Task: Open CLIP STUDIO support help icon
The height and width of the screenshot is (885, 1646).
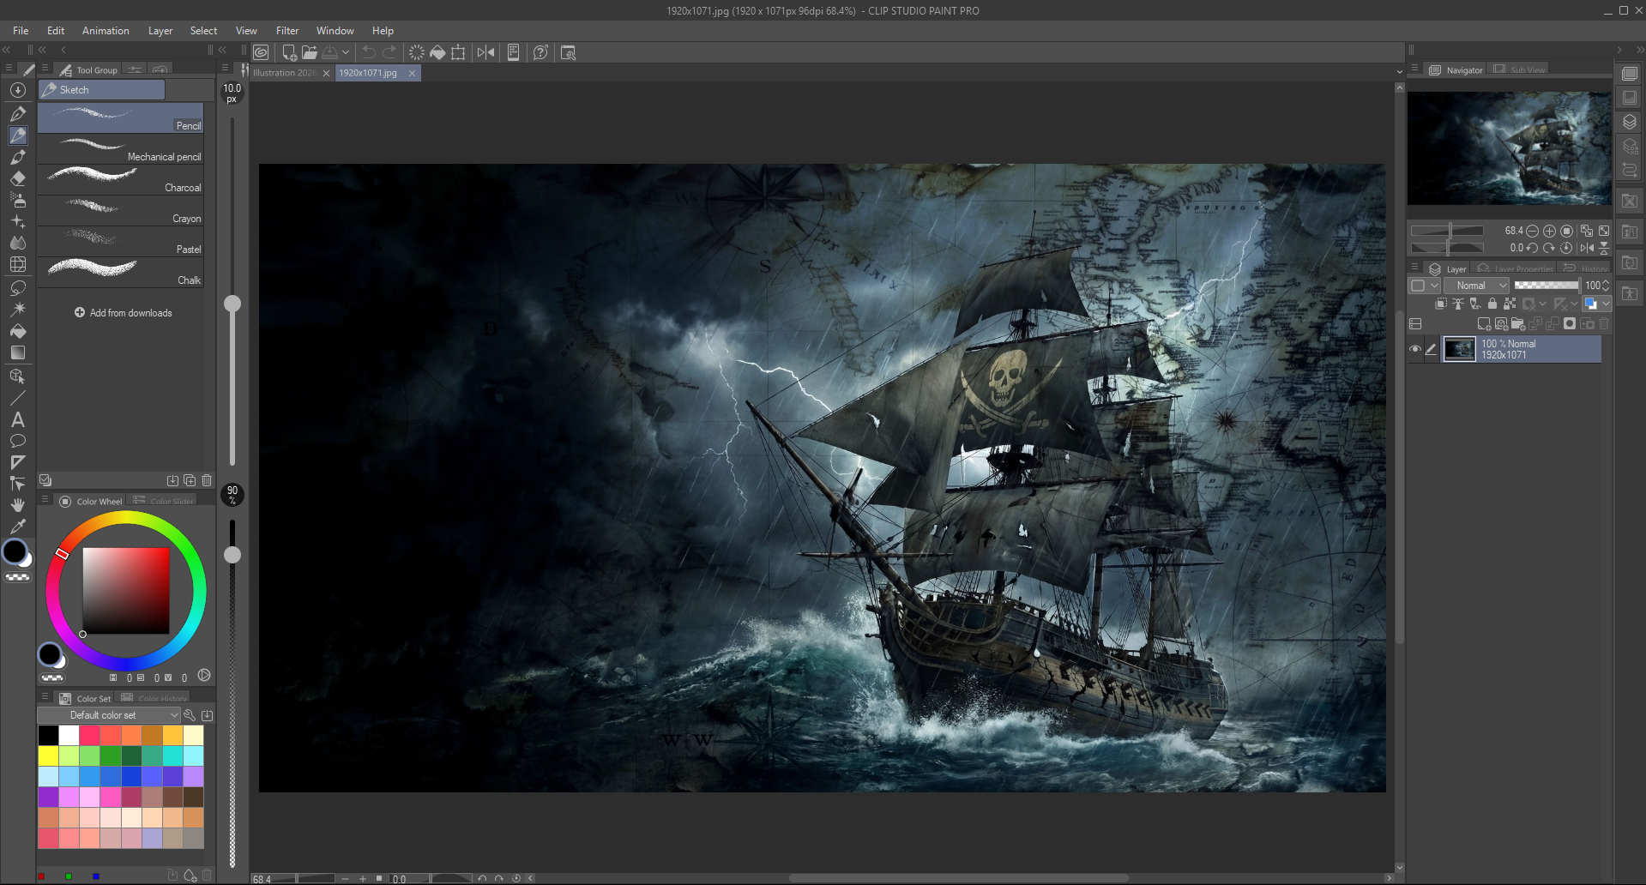Action: pos(540,52)
